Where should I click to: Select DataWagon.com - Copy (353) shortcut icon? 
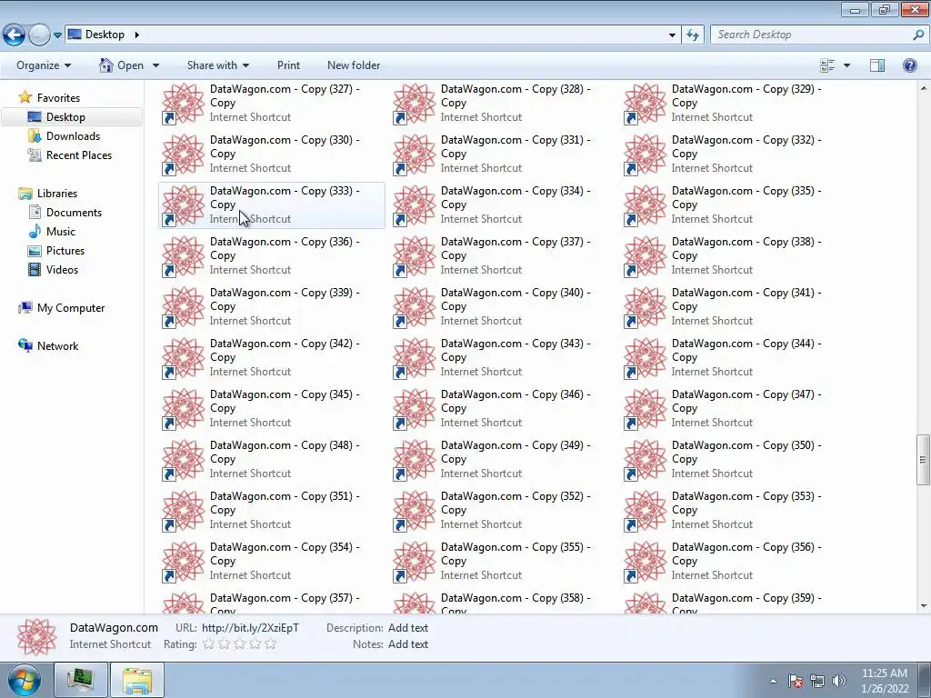(x=646, y=512)
